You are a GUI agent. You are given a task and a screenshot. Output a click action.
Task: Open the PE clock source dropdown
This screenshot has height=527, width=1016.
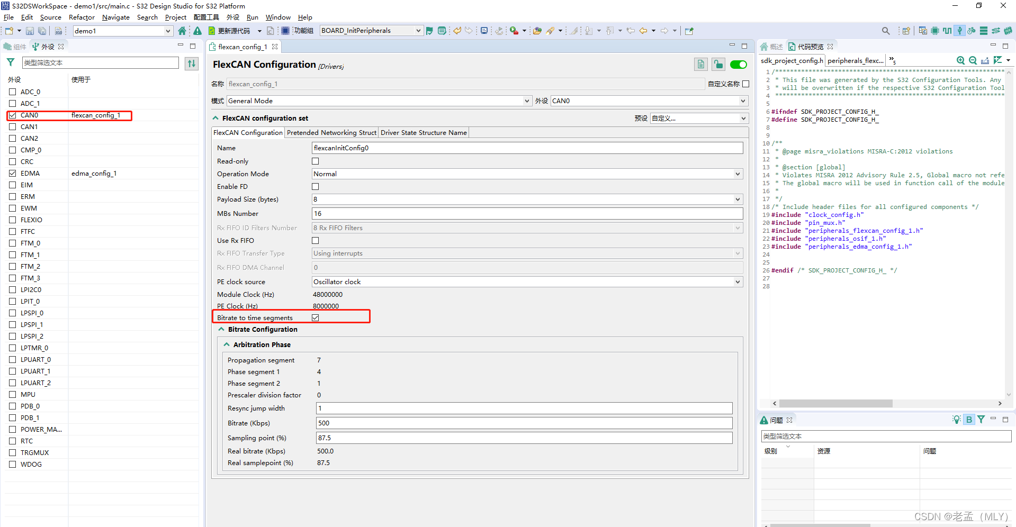click(527, 281)
